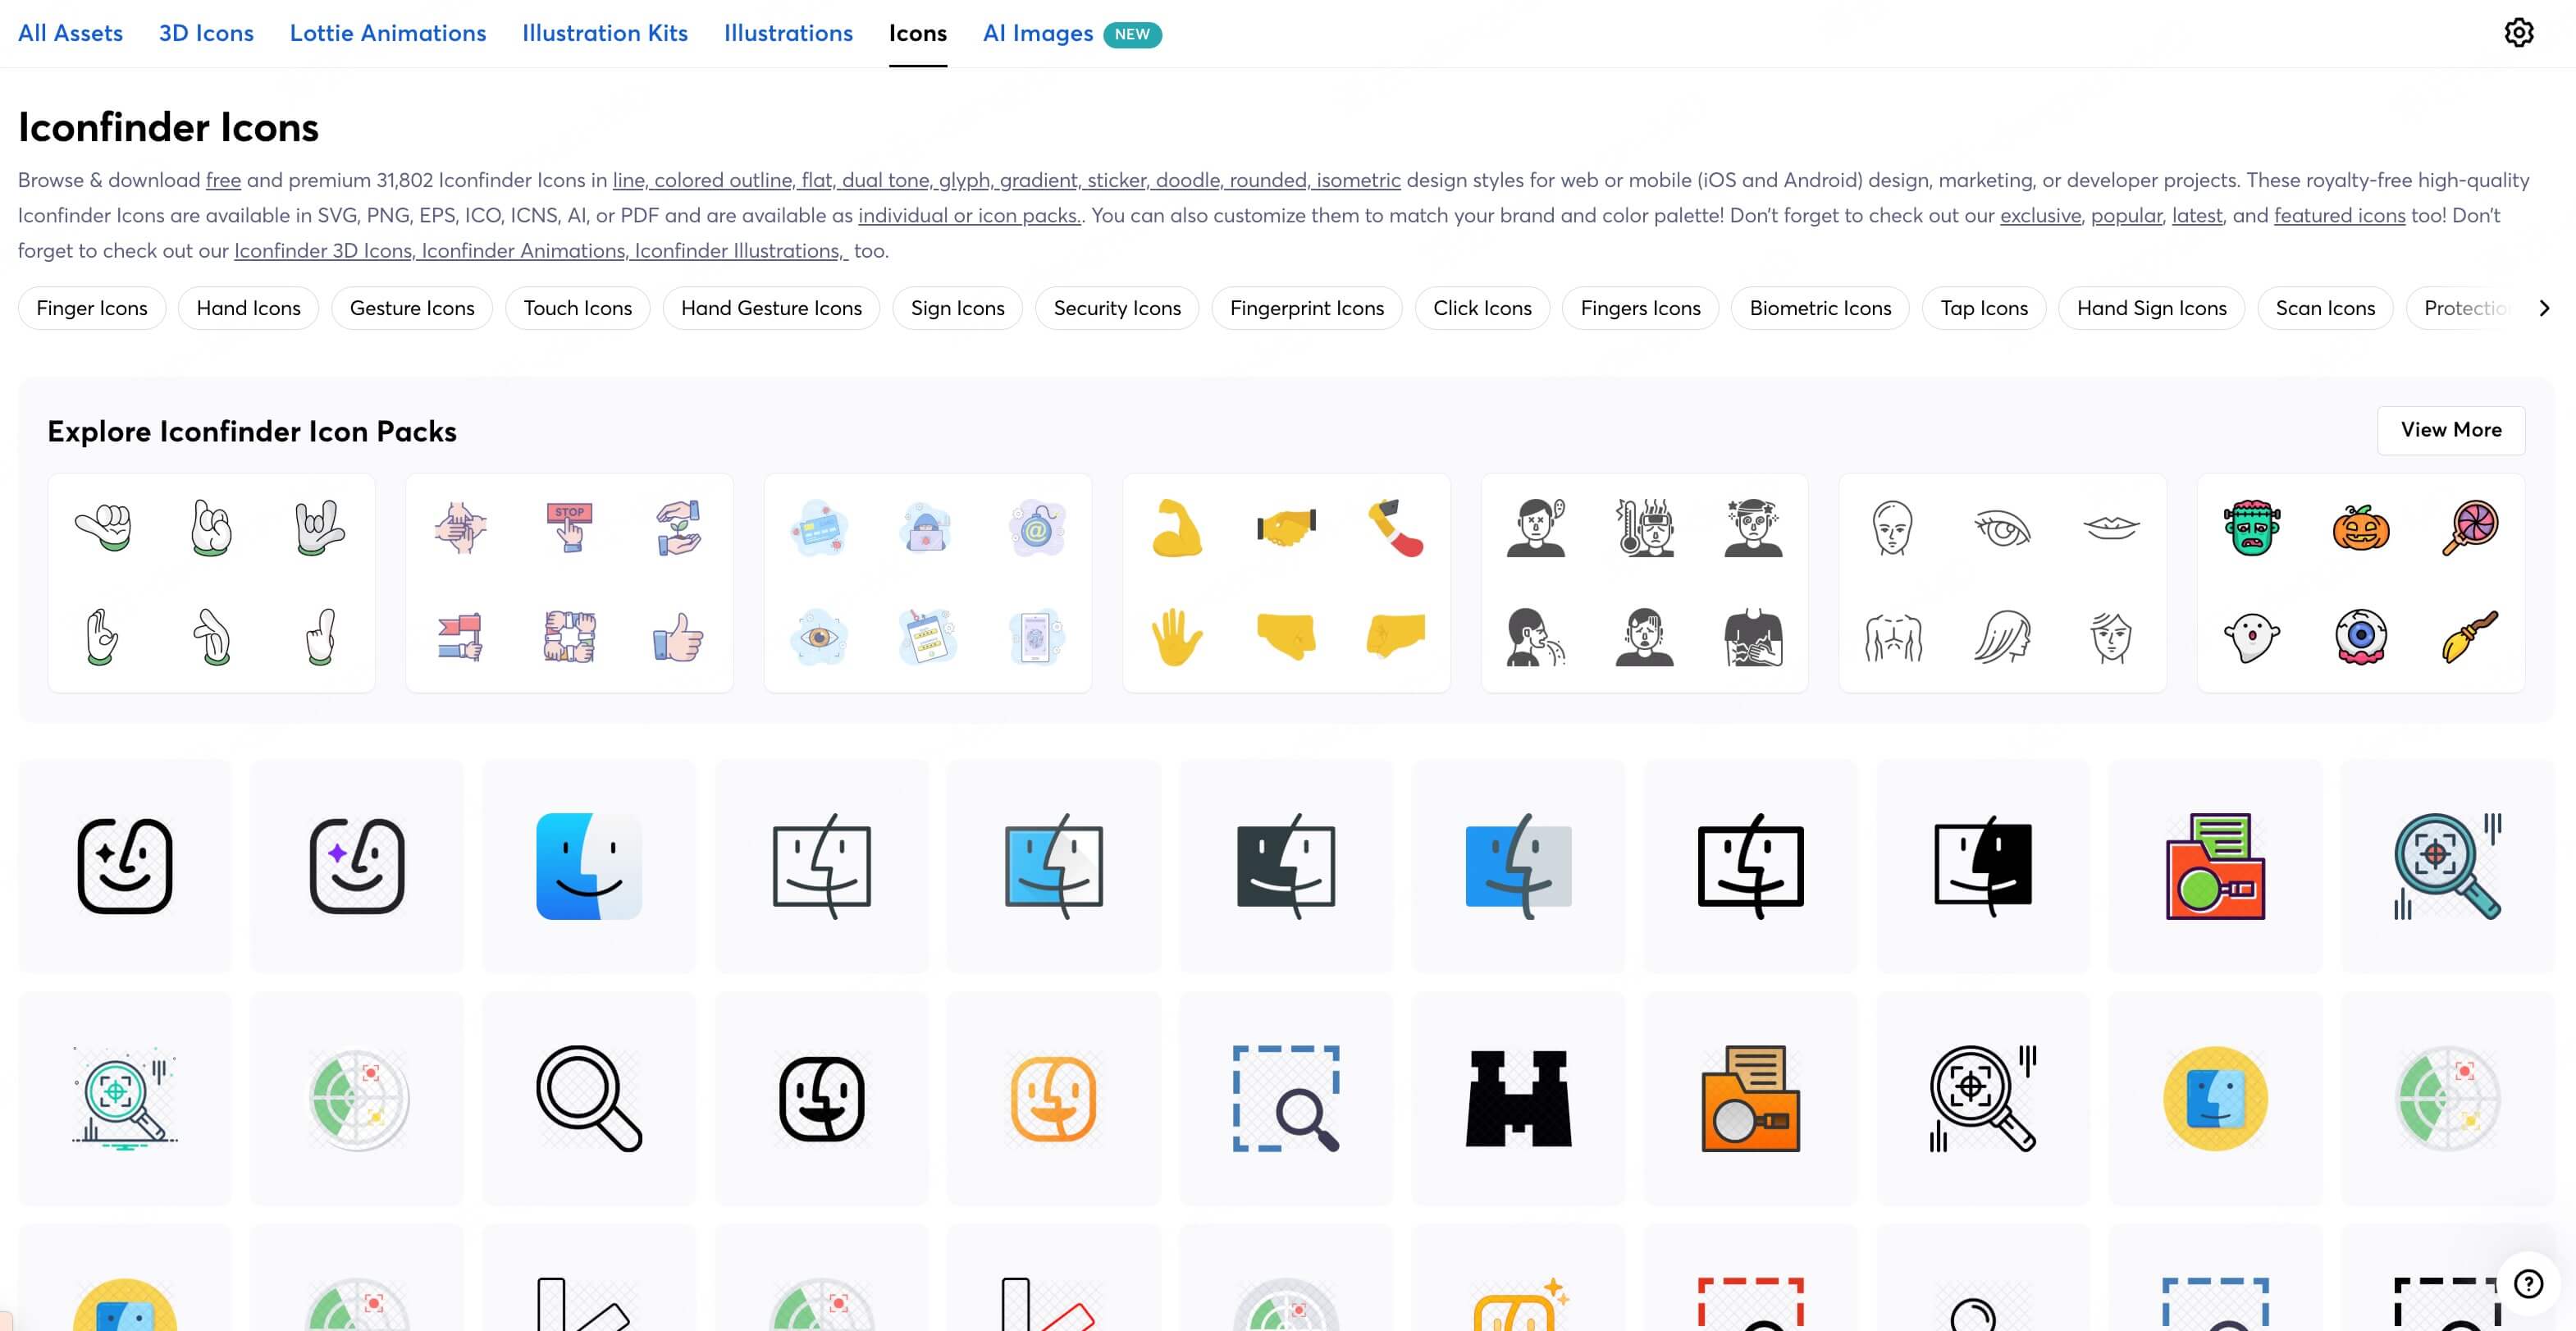Image resolution: width=2576 pixels, height=1331 pixels.
Task: Select the orange folder with magnifier icon
Action: [x=1750, y=1098]
